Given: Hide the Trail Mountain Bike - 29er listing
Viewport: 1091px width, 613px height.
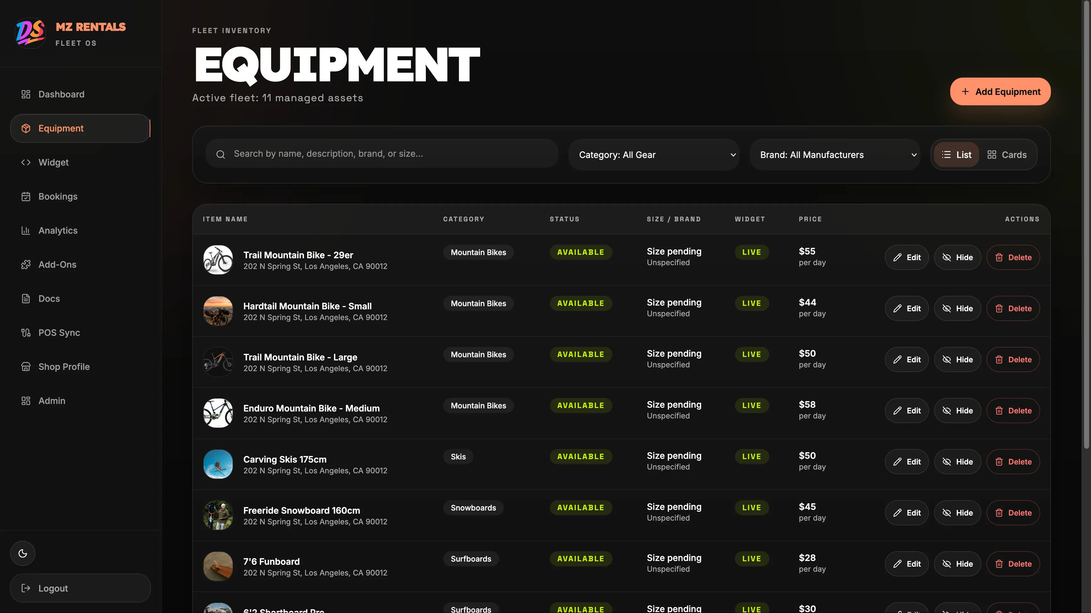Looking at the screenshot, I should click(x=957, y=257).
